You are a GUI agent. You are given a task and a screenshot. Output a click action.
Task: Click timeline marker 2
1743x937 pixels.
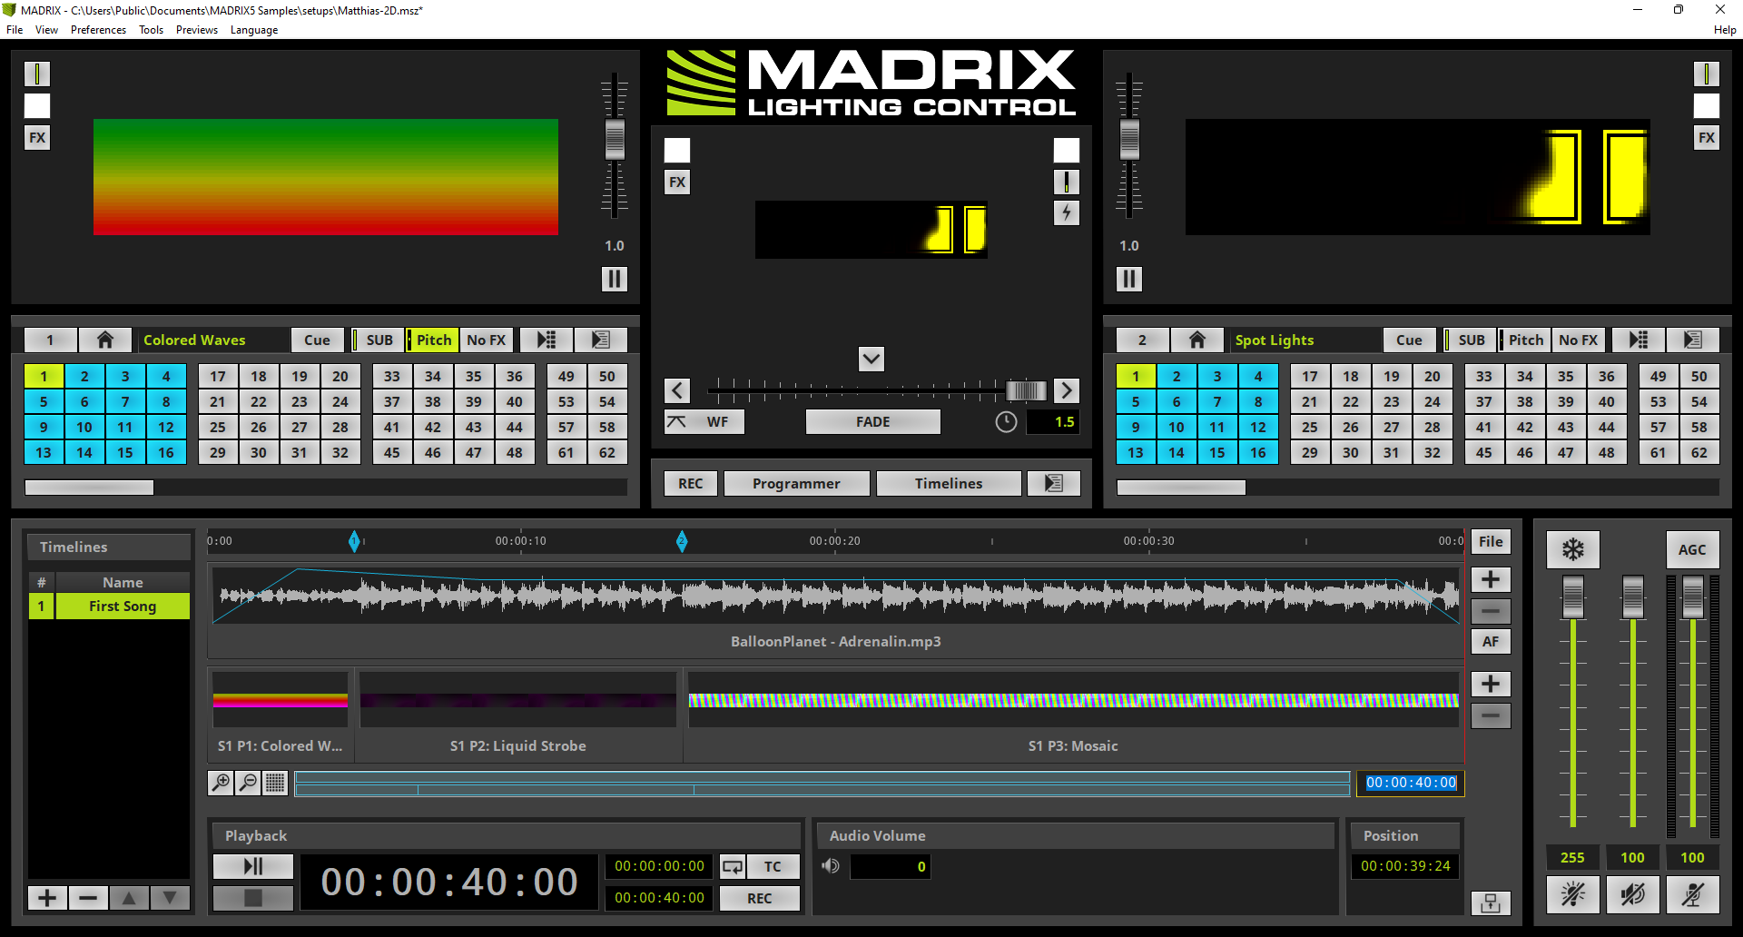682,542
